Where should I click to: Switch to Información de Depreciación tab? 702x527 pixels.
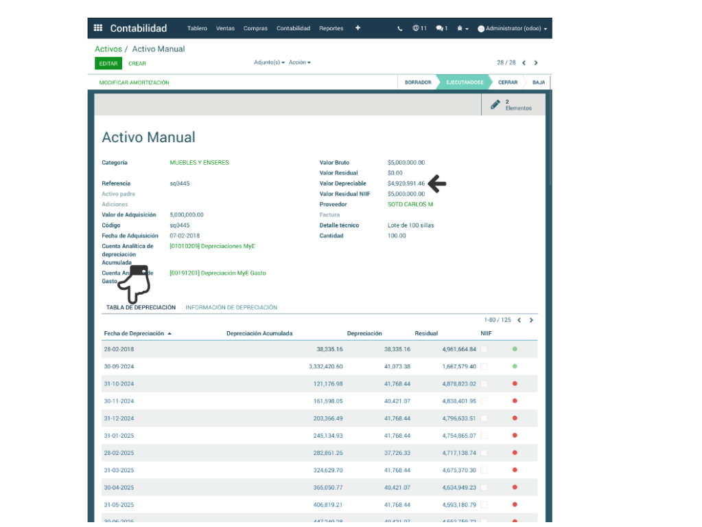click(231, 308)
